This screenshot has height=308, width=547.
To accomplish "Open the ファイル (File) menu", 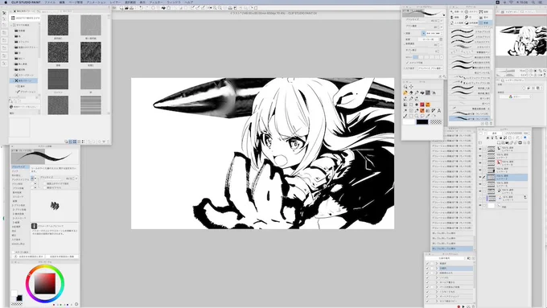I will click(x=50, y=2).
